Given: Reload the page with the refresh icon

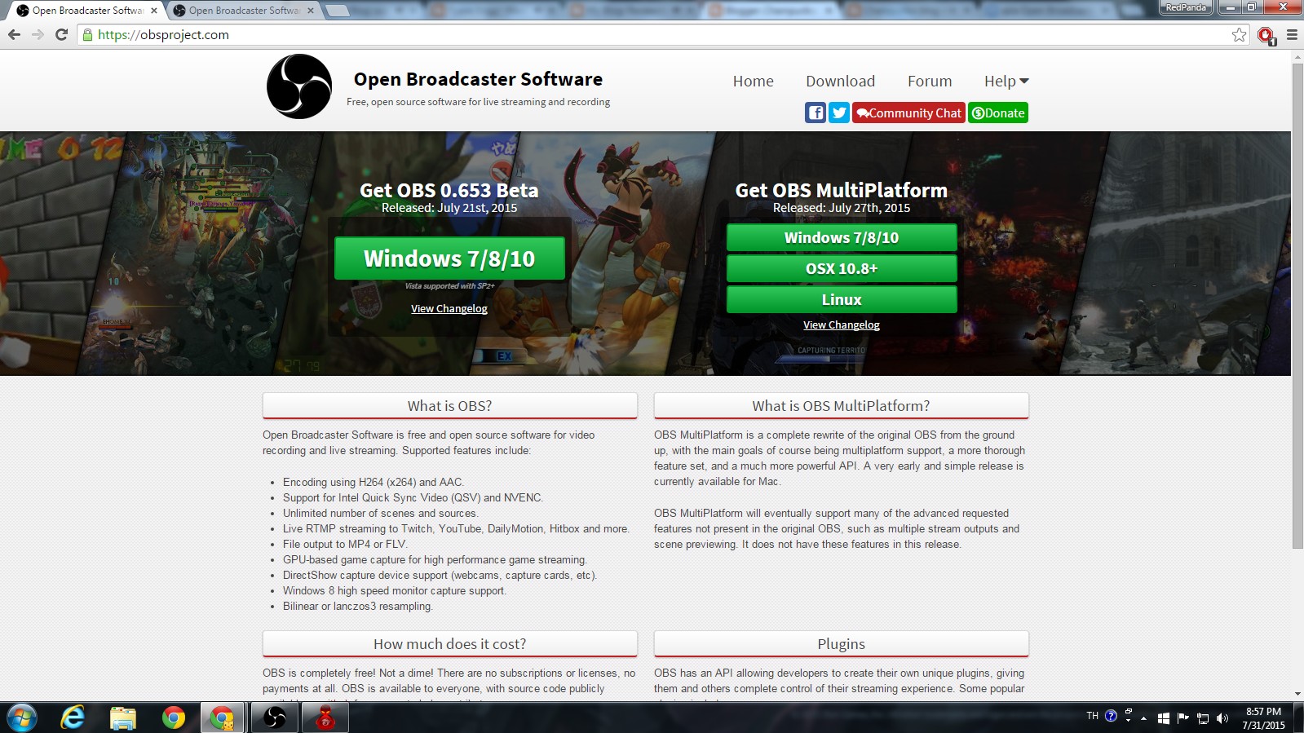Looking at the screenshot, I should click(61, 34).
